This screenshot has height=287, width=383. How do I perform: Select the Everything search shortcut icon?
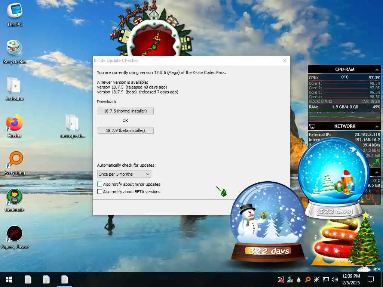tap(15, 163)
